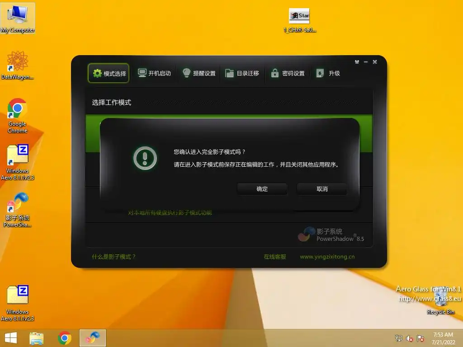Open taskbar clock showing 7:53 AM
This screenshot has height=347, width=463.
[443, 338]
